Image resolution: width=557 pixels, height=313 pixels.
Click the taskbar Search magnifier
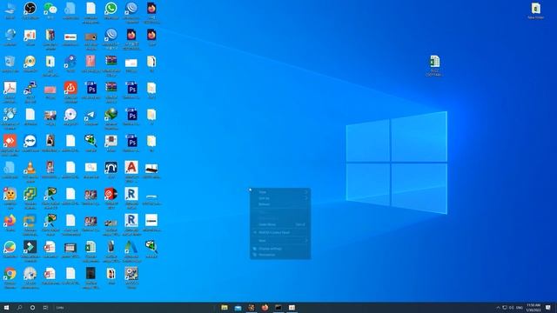click(x=19, y=307)
